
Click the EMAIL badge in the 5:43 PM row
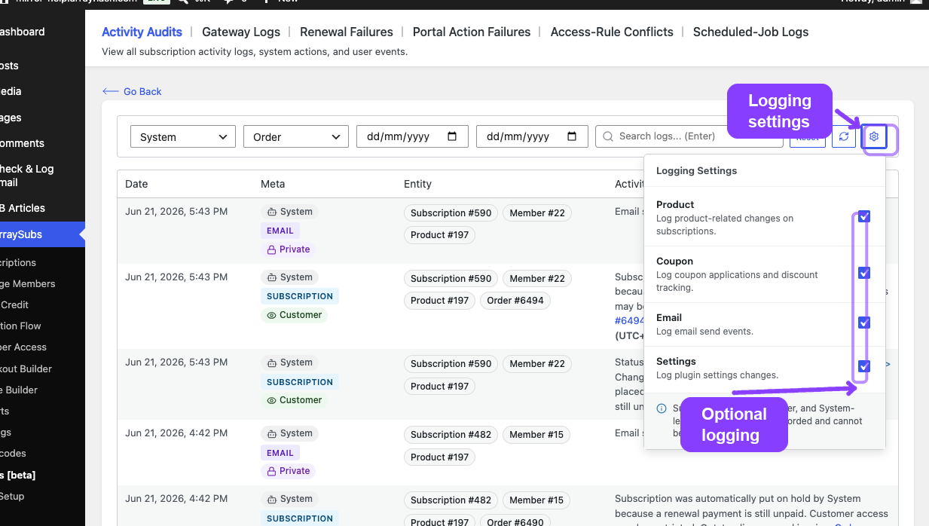pos(280,231)
